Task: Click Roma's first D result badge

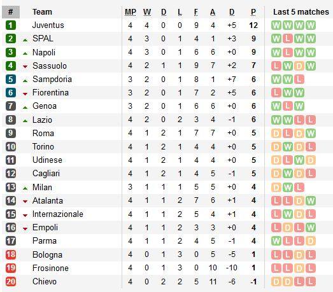Action: [x=276, y=133]
